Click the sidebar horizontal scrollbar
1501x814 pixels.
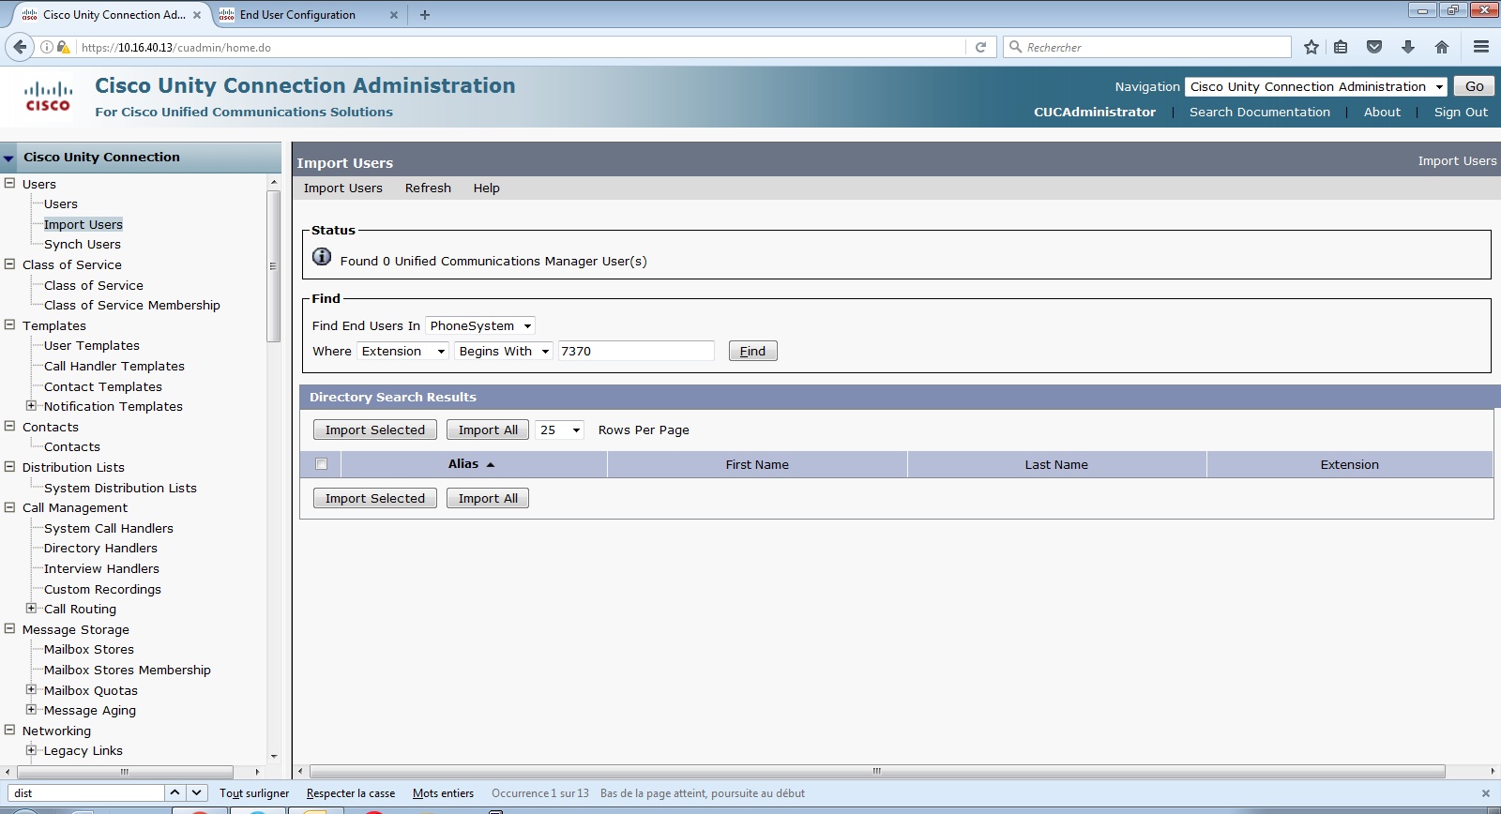[124, 772]
